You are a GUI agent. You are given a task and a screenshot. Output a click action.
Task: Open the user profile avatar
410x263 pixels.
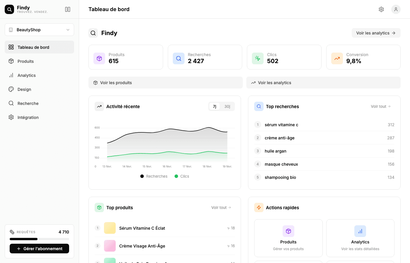click(x=396, y=9)
